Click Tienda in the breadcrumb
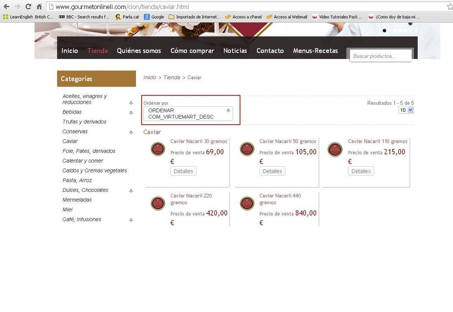 tap(172, 77)
